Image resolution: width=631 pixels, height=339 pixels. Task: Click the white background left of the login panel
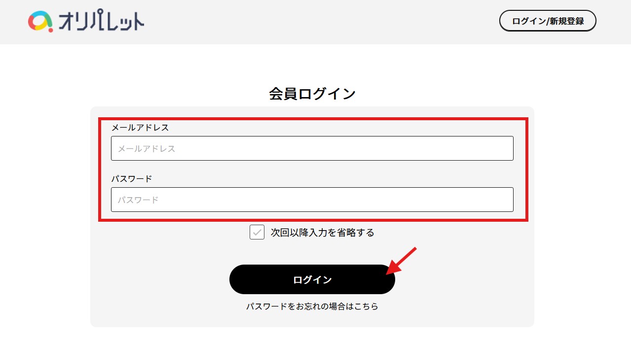click(44, 197)
